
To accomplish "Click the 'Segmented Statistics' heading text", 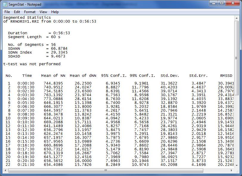I will [x=27, y=18].
